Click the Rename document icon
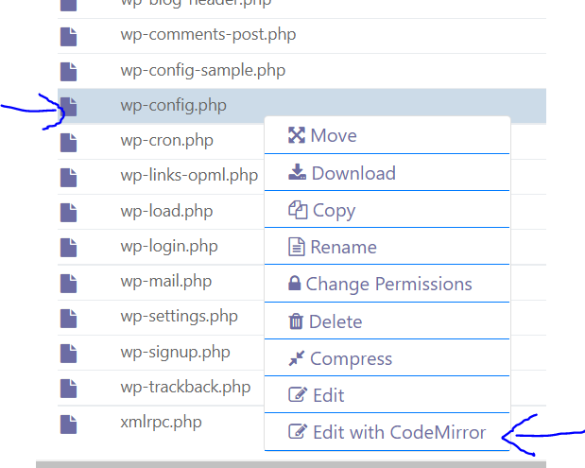 (x=297, y=247)
